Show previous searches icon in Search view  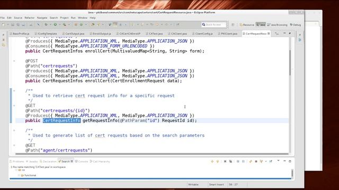(x=261, y=161)
